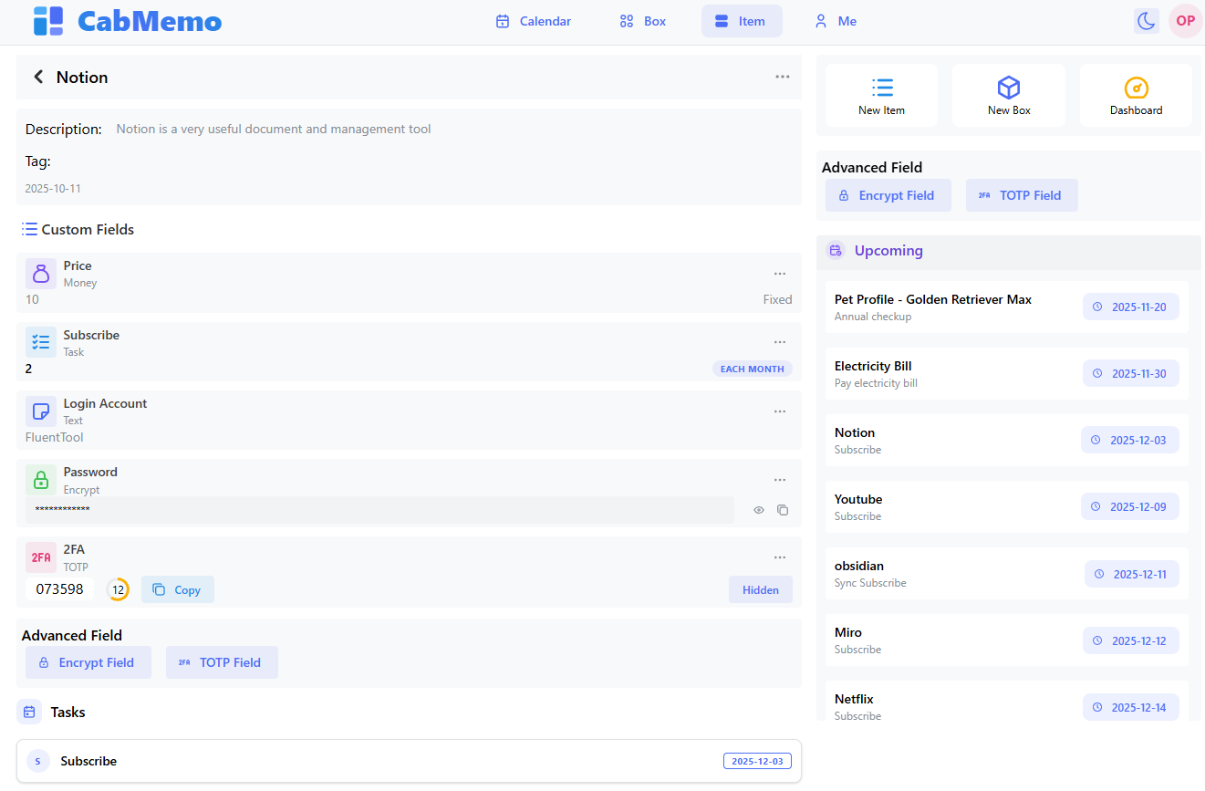
Task: Click the Login Account note icon
Action: [41, 411]
